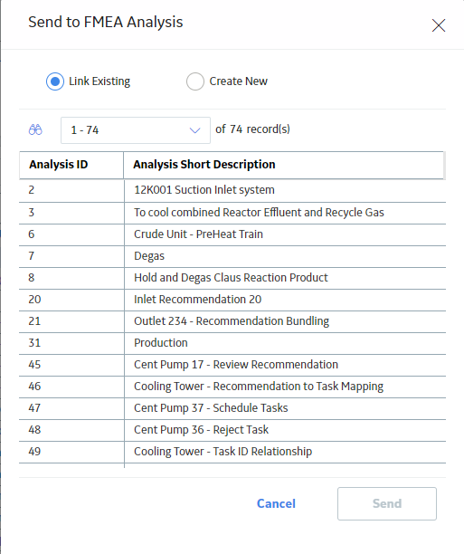Choose Cent Pump 17 - Review Recommendation
This screenshot has height=554, width=464.
tap(232, 365)
